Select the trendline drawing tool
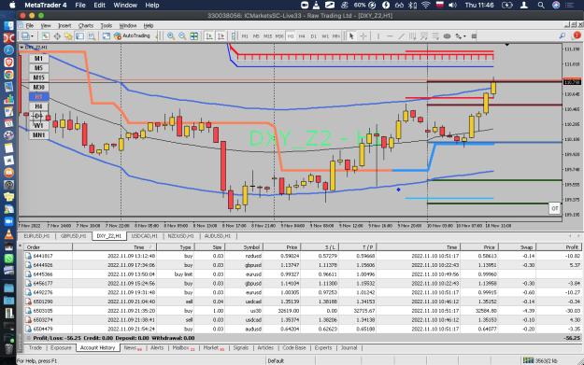584x365 pixels. [x=401, y=36]
